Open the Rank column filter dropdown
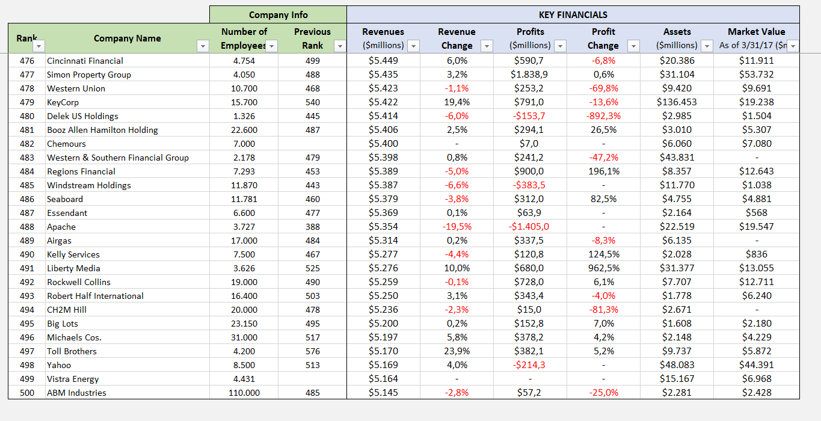 tap(38, 46)
